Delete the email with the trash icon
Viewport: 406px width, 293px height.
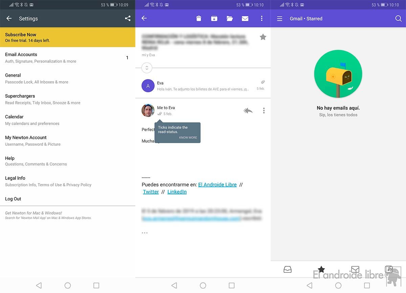pyautogui.click(x=199, y=18)
